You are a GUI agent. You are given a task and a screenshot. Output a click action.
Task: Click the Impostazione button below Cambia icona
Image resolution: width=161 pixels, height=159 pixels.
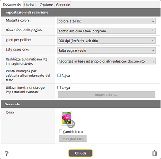click(x=73, y=139)
